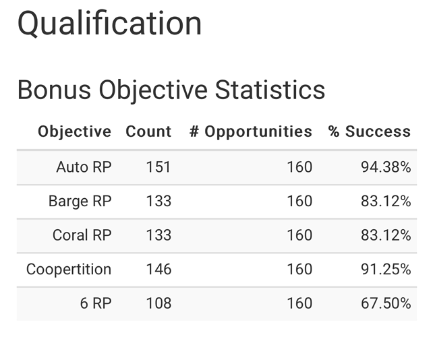Click the Auto RP count value 151
Viewport: 433px width, 337px height.
coord(158,167)
